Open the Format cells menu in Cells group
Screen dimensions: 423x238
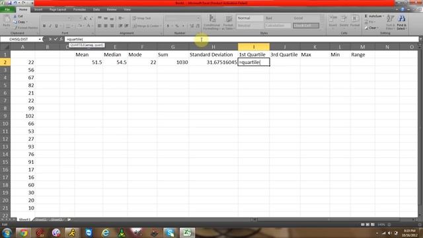(355, 21)
